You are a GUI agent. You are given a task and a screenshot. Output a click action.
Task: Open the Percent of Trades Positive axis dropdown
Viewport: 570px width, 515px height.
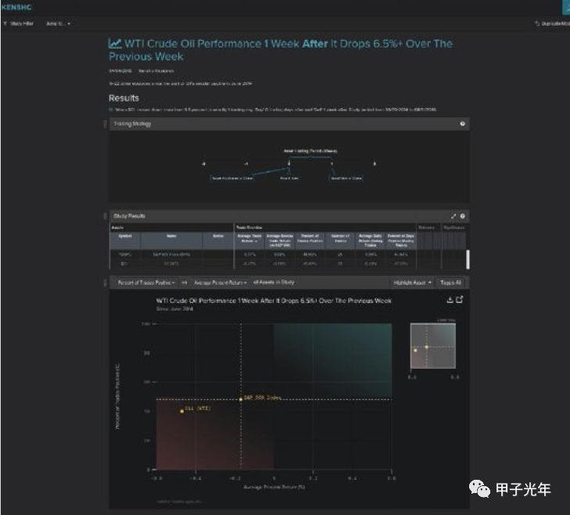point(146,283)
